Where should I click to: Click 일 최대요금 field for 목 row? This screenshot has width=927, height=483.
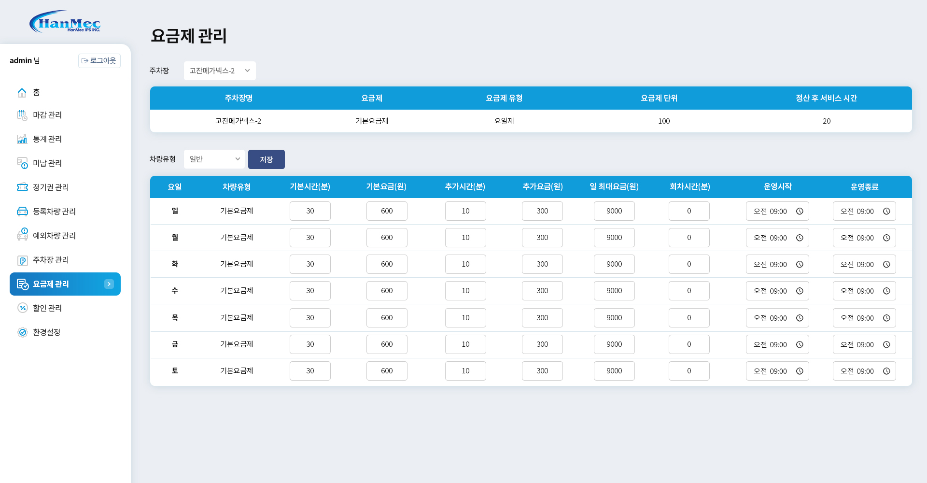point(614,318)
